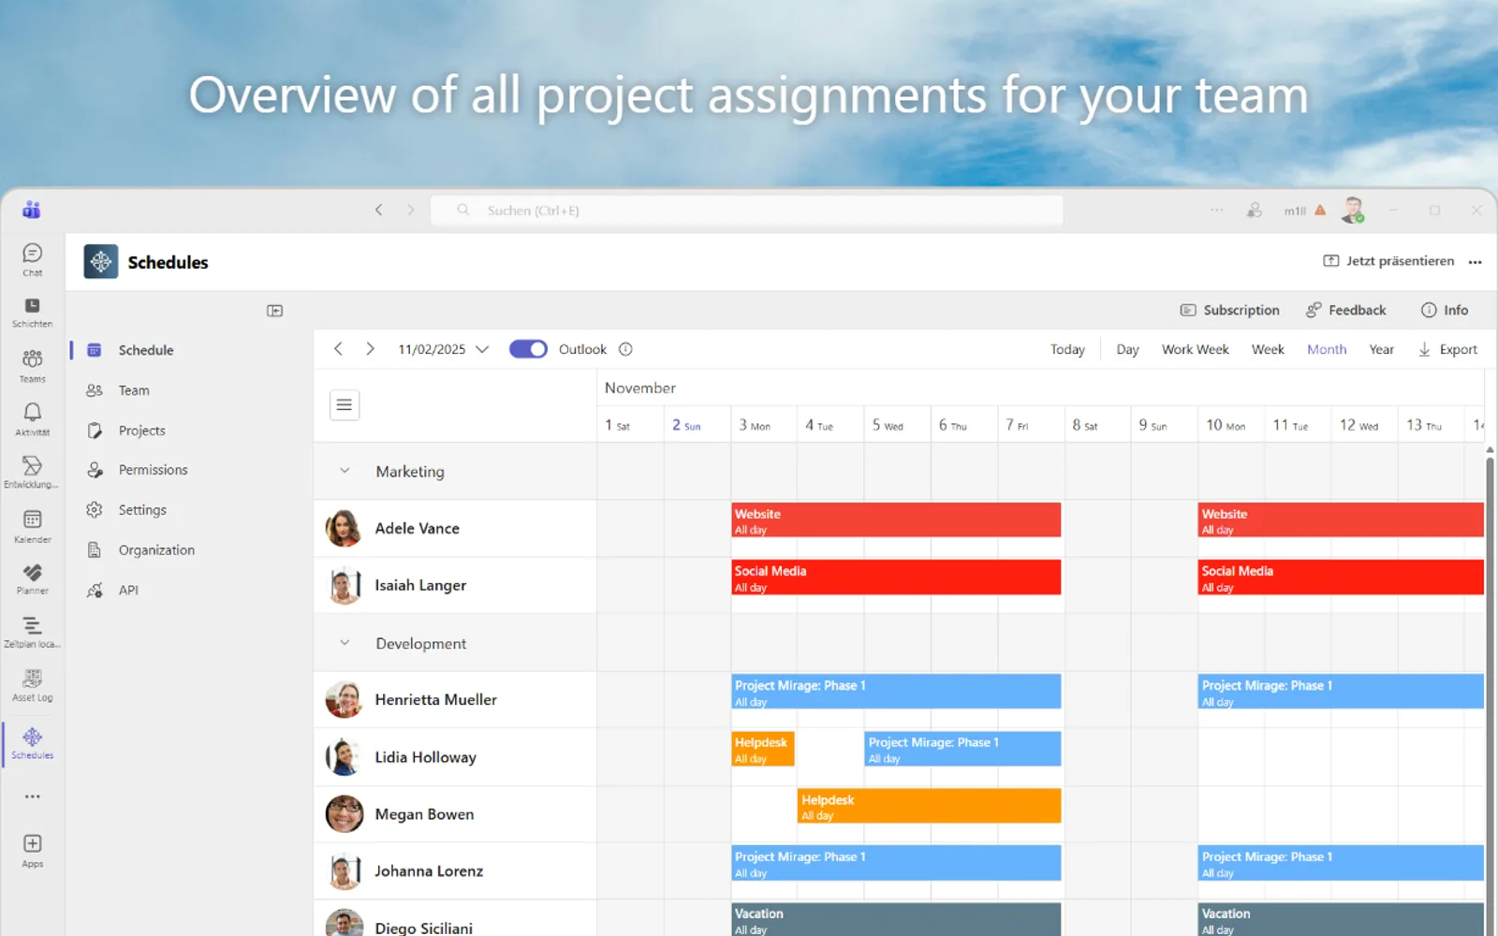
Task: Click the Export button
Action: [1447, 349]
